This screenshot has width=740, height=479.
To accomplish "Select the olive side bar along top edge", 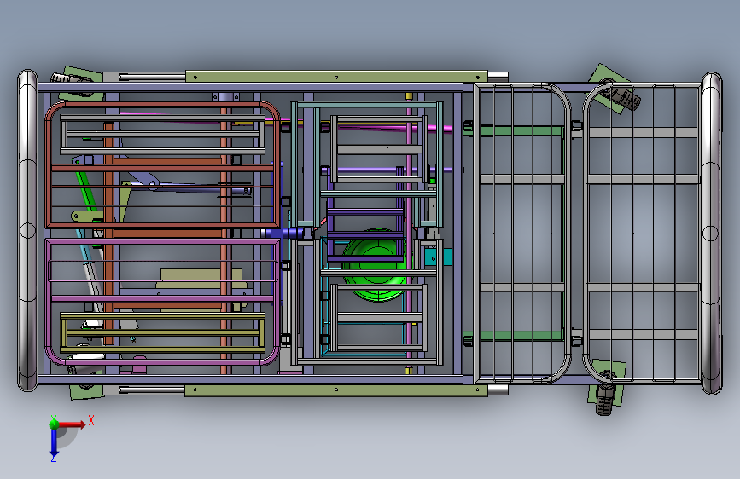I will [x=336, y=77].
